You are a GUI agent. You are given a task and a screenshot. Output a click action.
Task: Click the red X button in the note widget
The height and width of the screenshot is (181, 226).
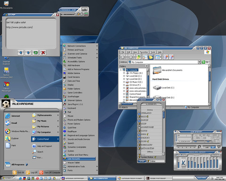(43, 53)
